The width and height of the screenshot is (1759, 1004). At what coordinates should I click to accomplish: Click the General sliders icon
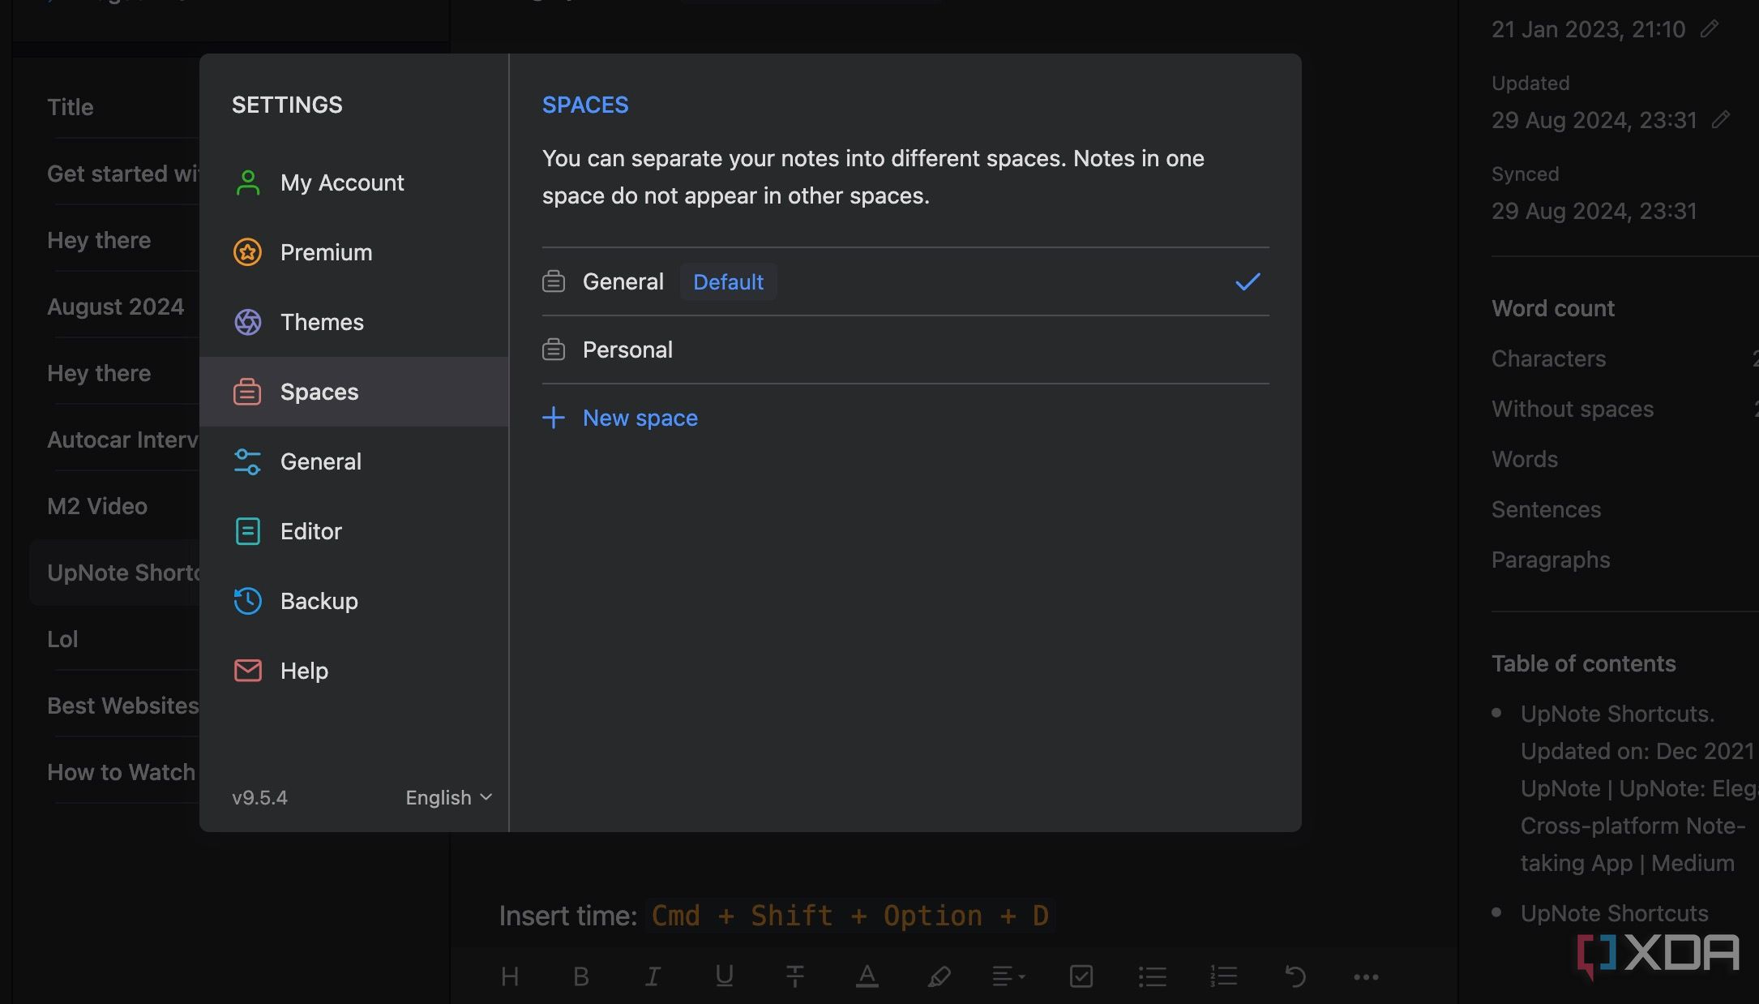click(248, 461)
